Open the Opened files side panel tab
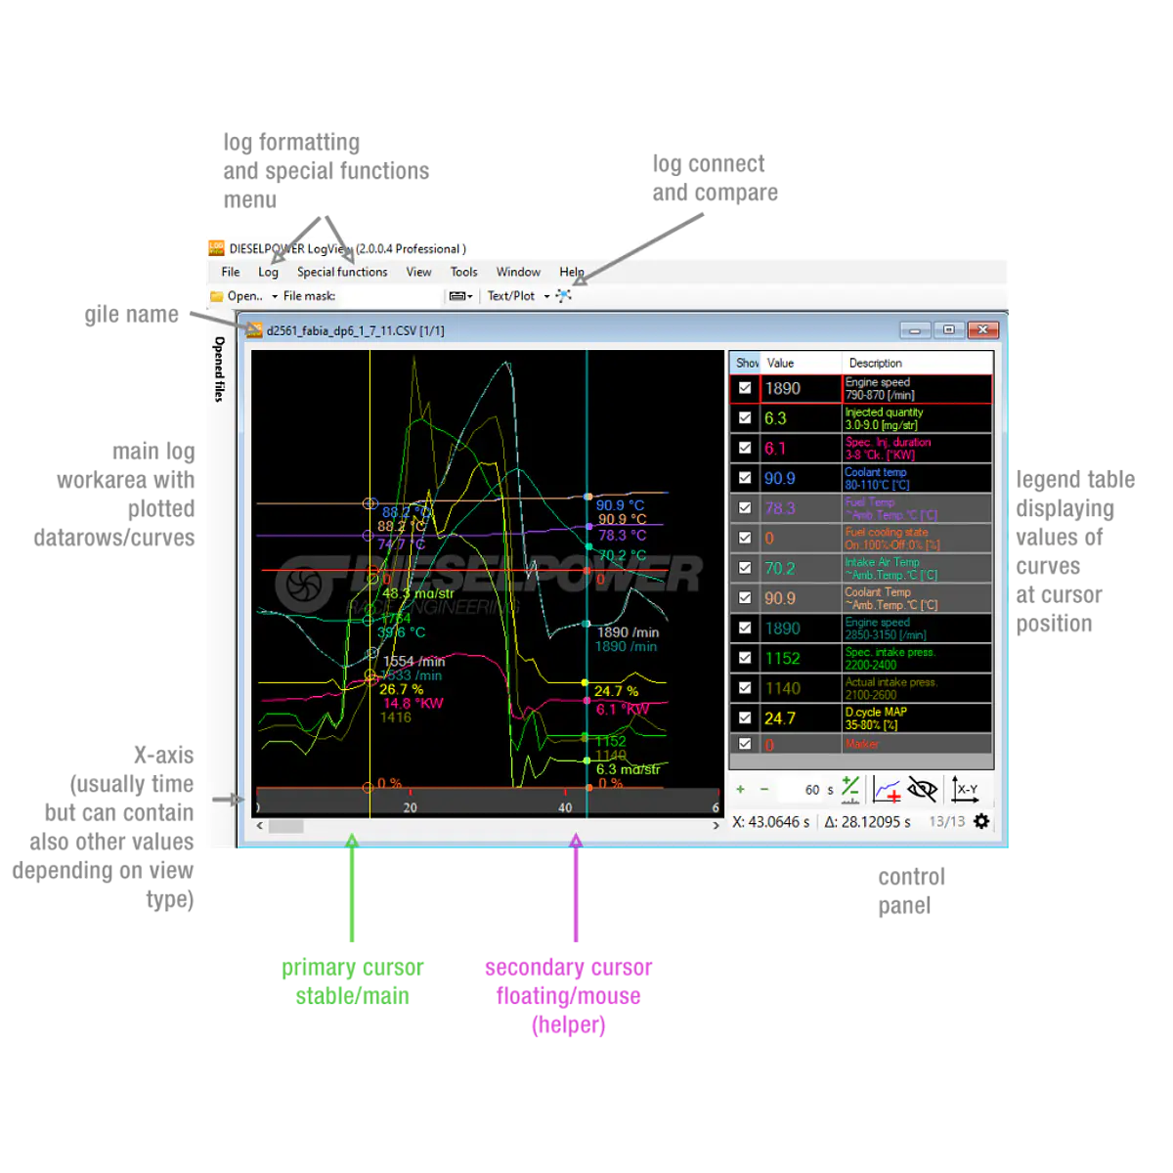 pos(219,369)
